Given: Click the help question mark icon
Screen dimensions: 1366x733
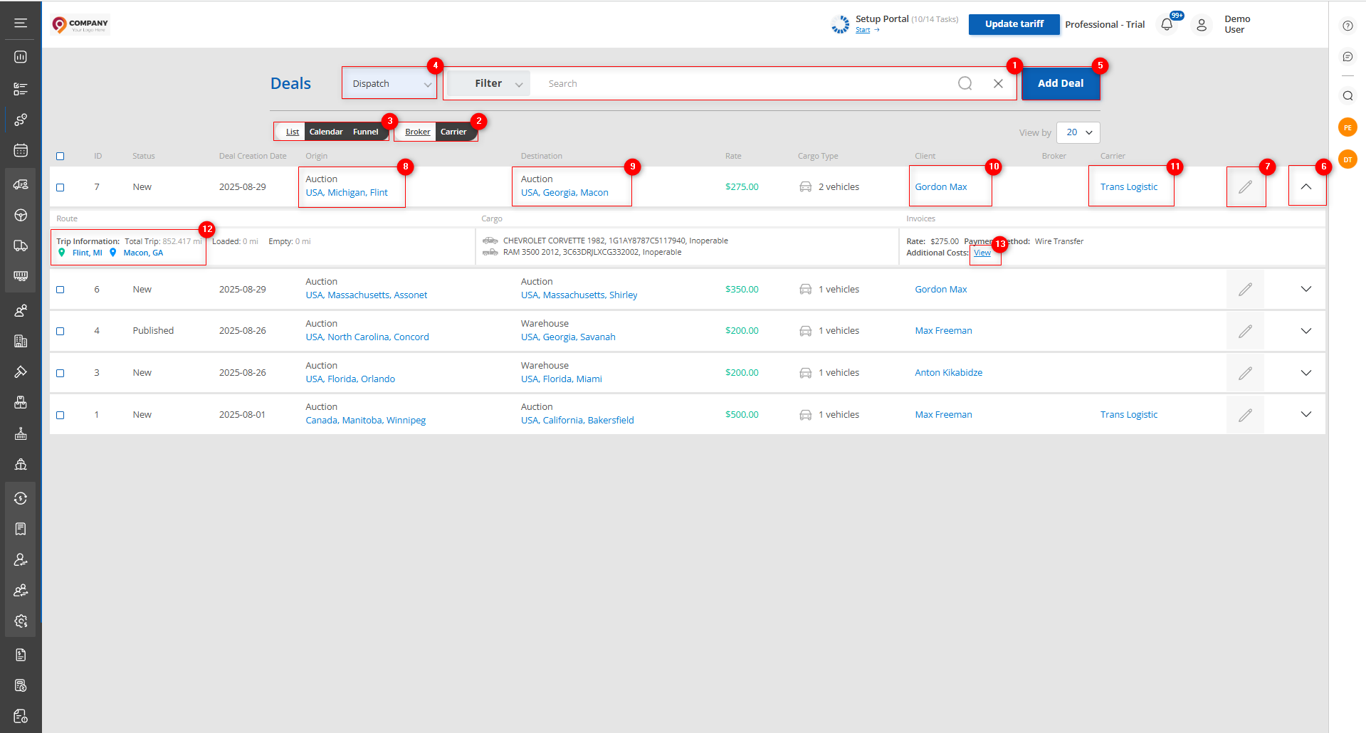Looking at the screenshot, I should tap(1347, 26).
